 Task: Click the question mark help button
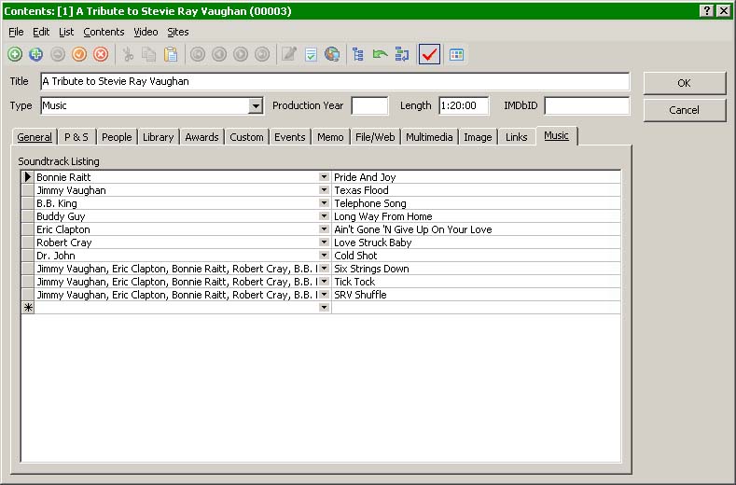point(707,11)
